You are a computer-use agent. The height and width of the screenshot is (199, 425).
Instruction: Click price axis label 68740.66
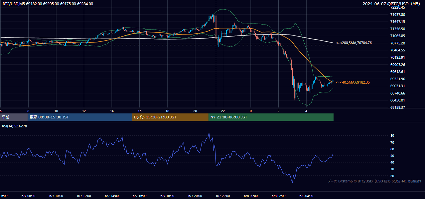pos(397,93)
